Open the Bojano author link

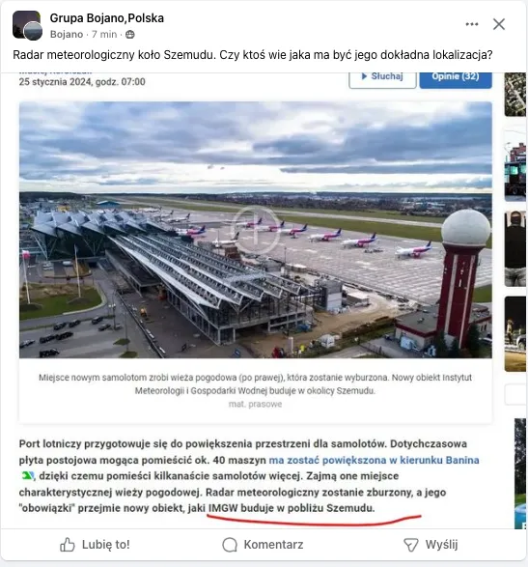click(x=67, y=35)
